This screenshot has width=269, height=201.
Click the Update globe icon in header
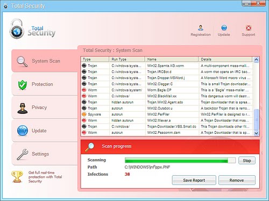(x=224, y=28)
